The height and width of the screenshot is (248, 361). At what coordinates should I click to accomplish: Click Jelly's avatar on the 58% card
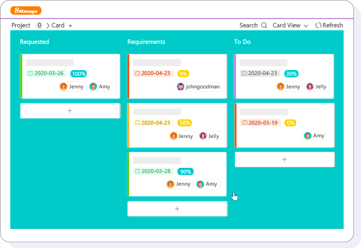(x=203, y=136)
